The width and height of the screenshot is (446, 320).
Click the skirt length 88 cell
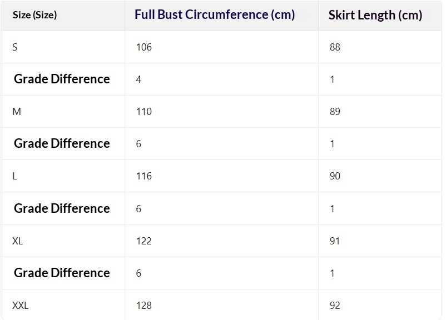[x=335, y=47]
